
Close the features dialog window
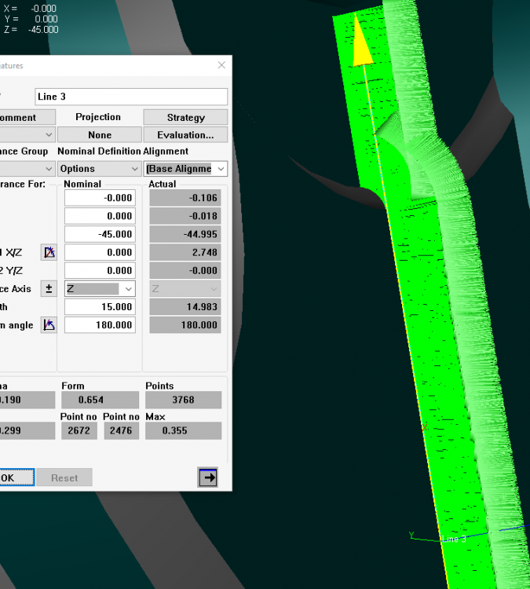point(221,66)
